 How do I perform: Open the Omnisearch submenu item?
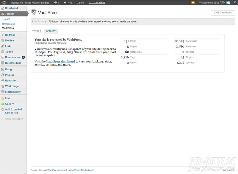point(9,24)
